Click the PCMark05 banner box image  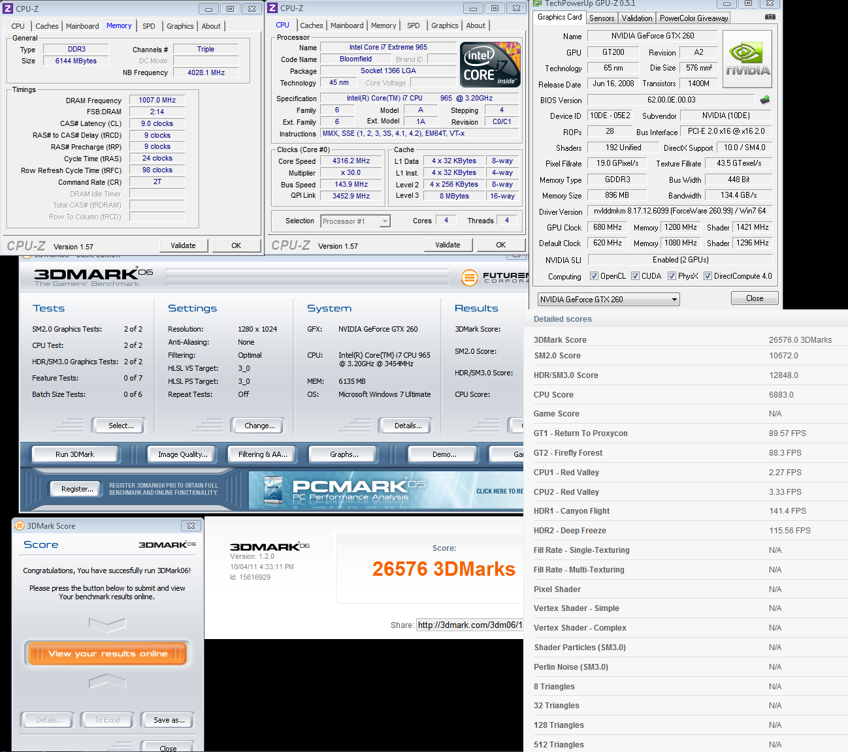[272, 491]
